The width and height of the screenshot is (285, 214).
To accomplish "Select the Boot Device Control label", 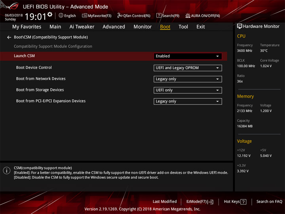I will coord(34,67).
